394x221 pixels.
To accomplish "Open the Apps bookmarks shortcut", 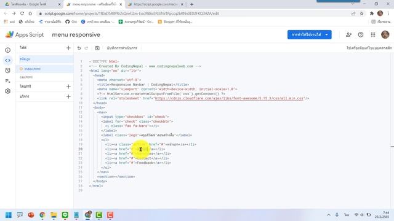I will tap(9, 21).
